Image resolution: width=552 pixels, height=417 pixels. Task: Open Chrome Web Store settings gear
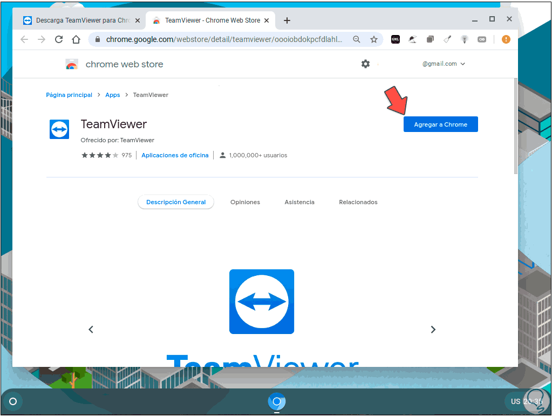point(365,64)
